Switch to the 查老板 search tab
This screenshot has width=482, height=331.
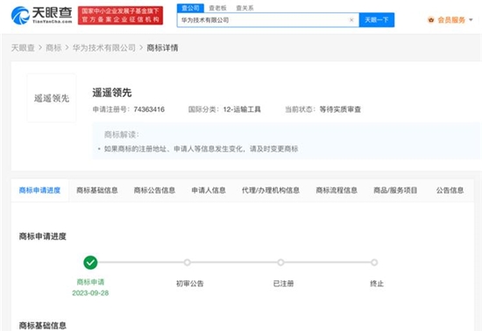pyautogui.click(x=217, y=8)
